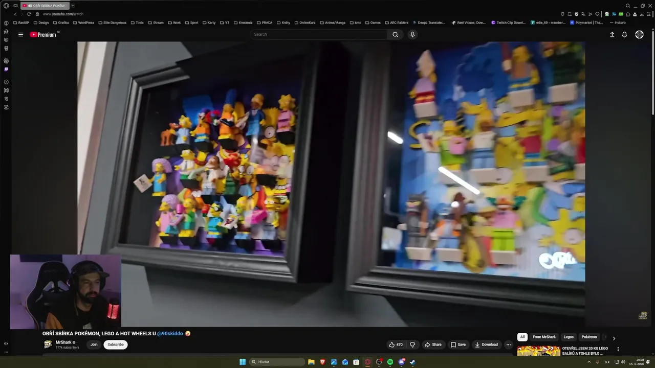The height and width of the screenshot is (368, 655).
Task: Like the video with the thumbs-up icon
Action: [x=396, y=344]
